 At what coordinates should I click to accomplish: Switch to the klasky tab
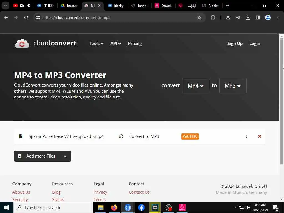tap(116, 6)
